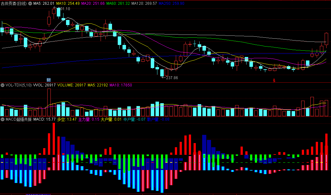The image size is (331, 195).
Task: Click the MA60: 261.32 label
Action: click(118, 3)
